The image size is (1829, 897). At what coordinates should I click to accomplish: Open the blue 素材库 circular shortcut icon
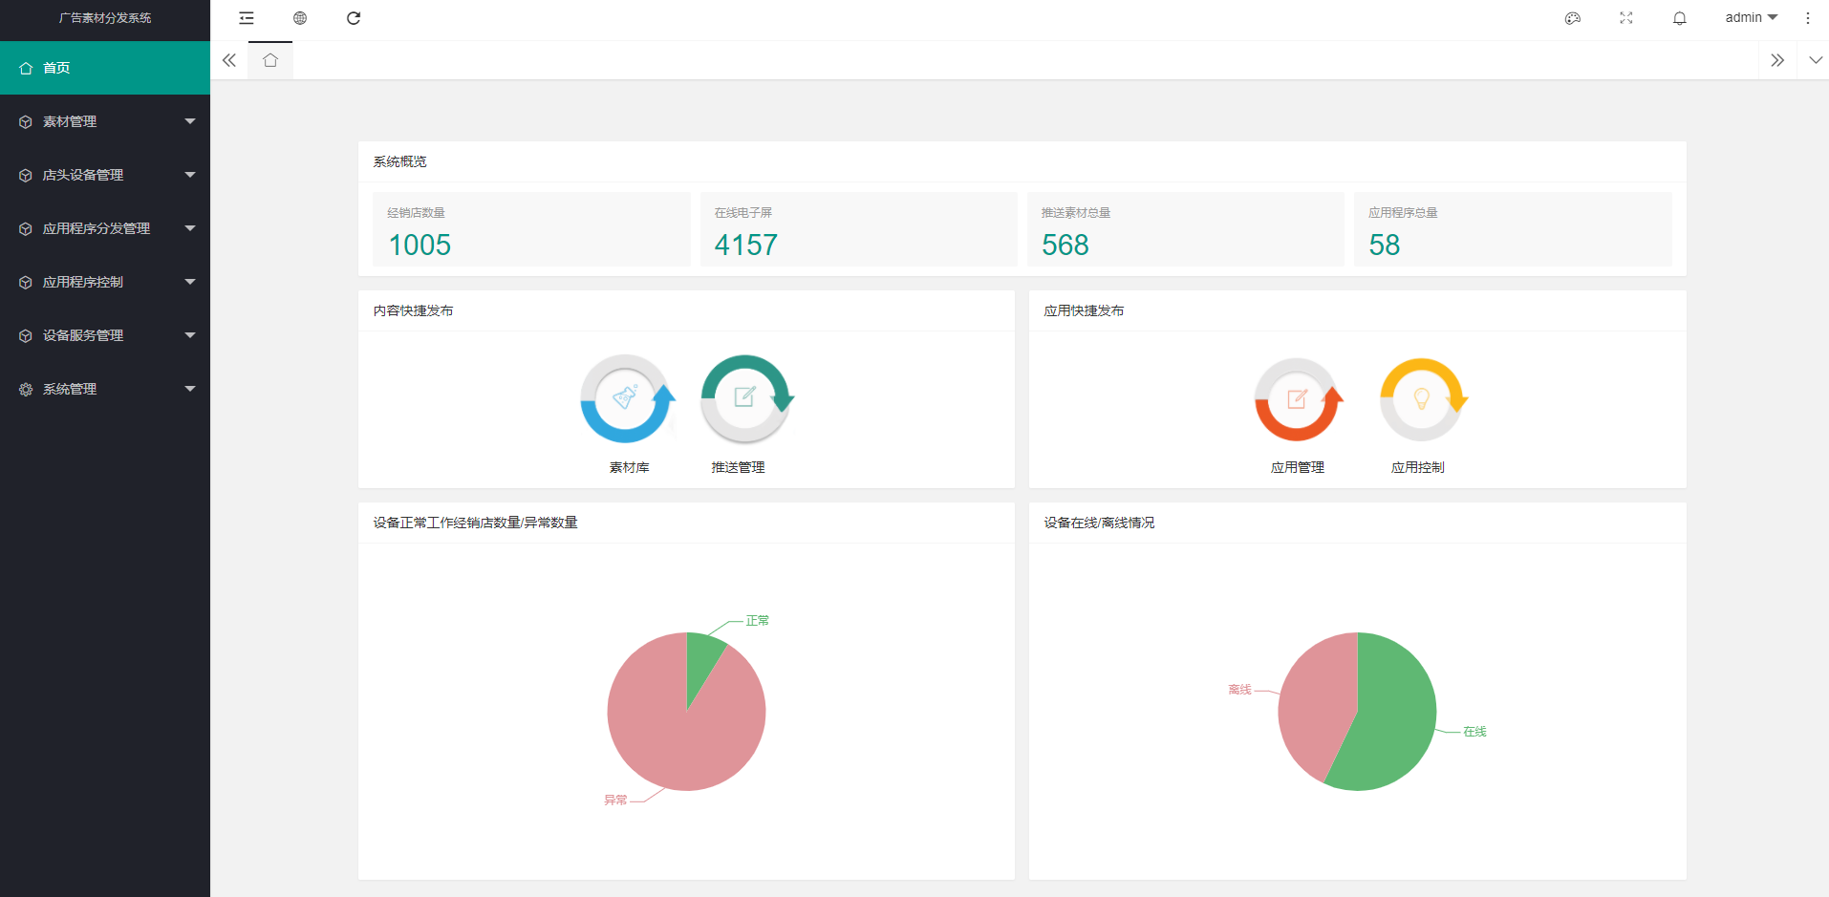click(x=628, y=398)
